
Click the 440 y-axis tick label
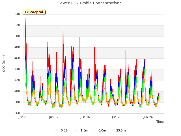click(x=17, y=69)
